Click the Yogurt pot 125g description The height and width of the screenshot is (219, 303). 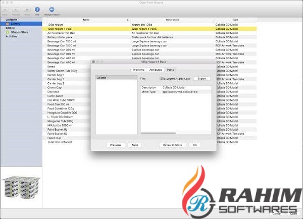pyautogui.click(x=141, y=25)
